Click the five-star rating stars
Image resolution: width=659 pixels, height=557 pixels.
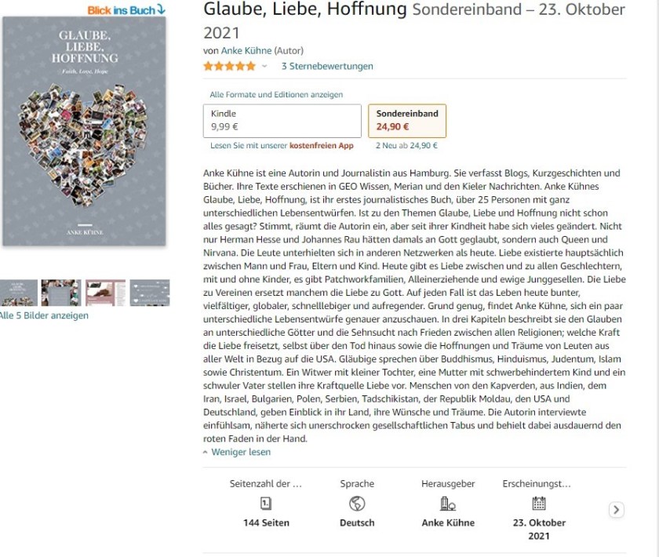point(229,66)
